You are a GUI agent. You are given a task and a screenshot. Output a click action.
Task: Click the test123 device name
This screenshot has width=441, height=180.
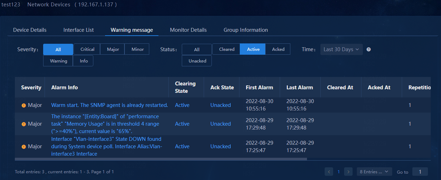[11, 5]
